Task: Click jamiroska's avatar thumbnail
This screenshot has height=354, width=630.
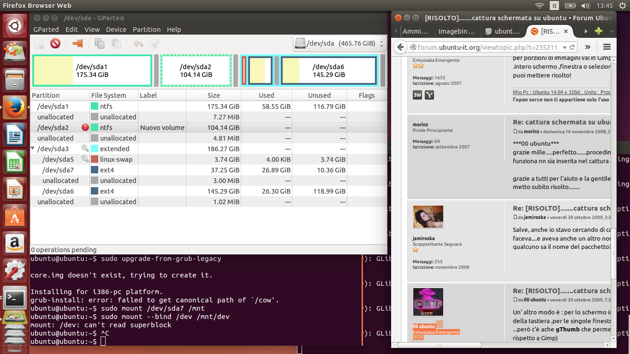Action: pyautogui.click(x=428, y=217)
